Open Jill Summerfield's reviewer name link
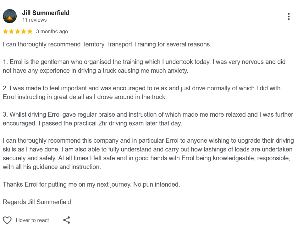 pos(46,13)
